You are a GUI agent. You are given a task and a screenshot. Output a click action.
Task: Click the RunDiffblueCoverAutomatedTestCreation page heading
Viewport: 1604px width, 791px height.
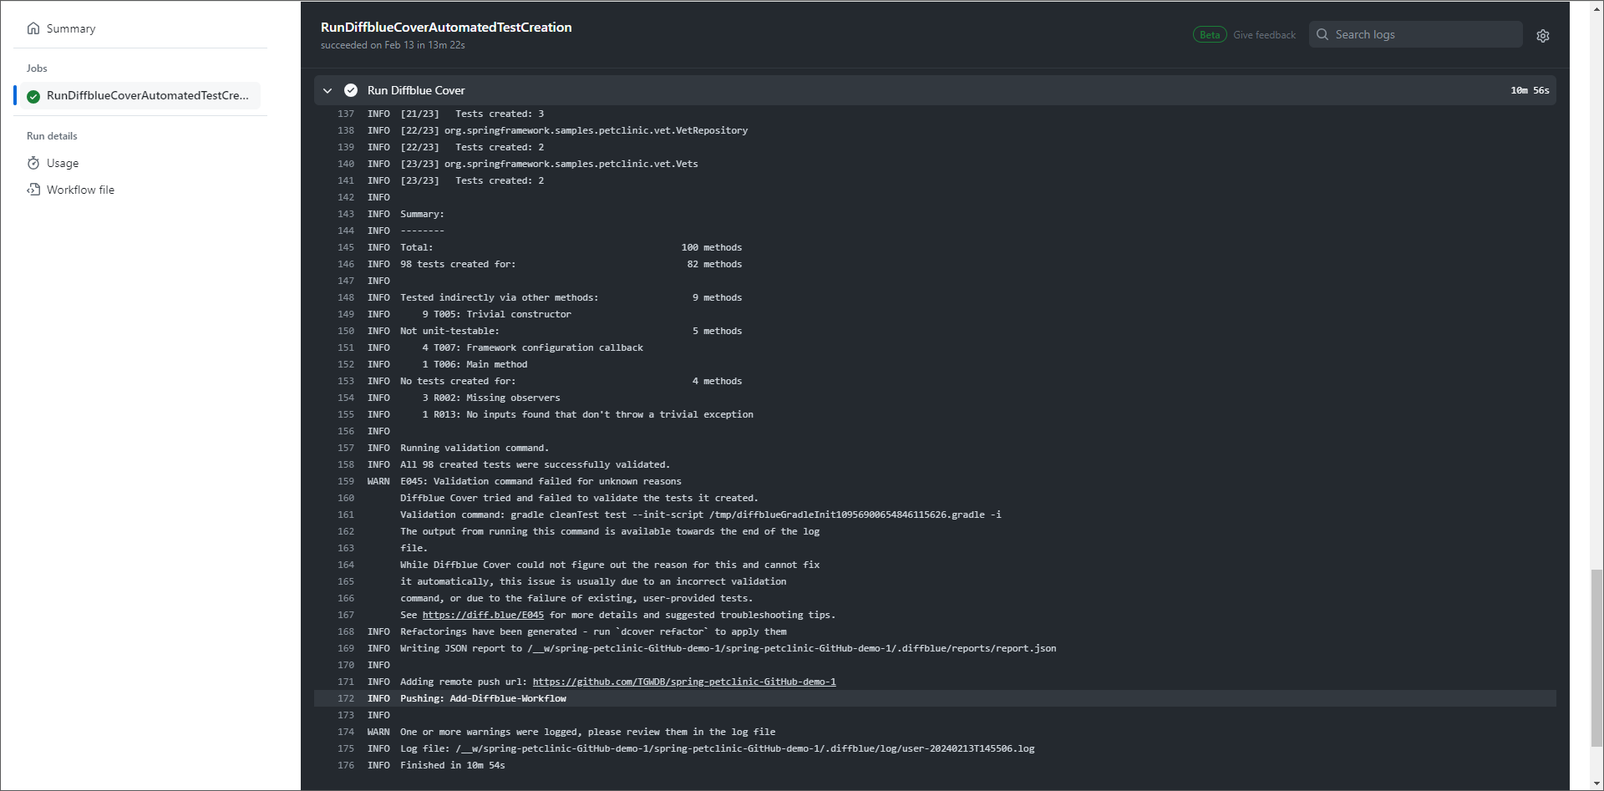(x=446, y=27)
